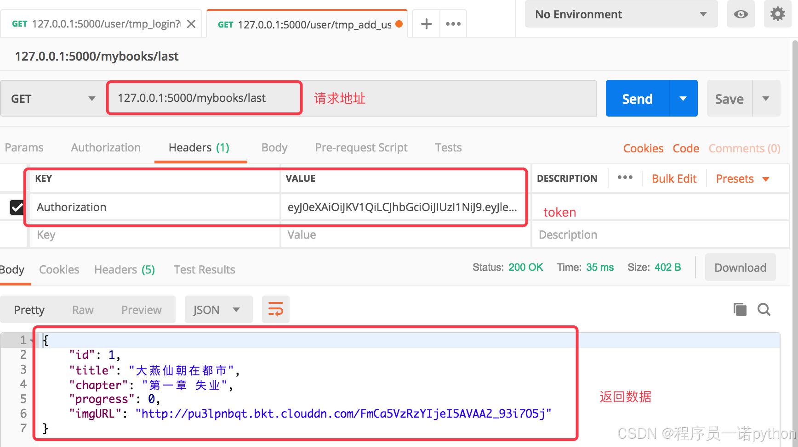Switch to the request Body tab
The width and height of the screenshot is (798, 447).
[x=274, y=148]
